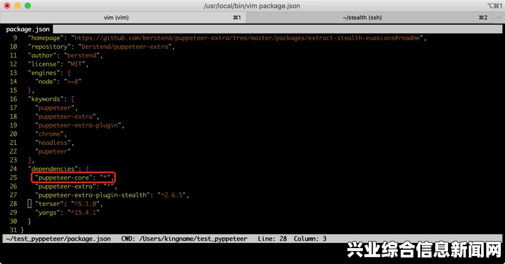Screen dimensions: 505x264
Task: Click the "Column: 3" status indicator
Action: [x=310, y=239]
